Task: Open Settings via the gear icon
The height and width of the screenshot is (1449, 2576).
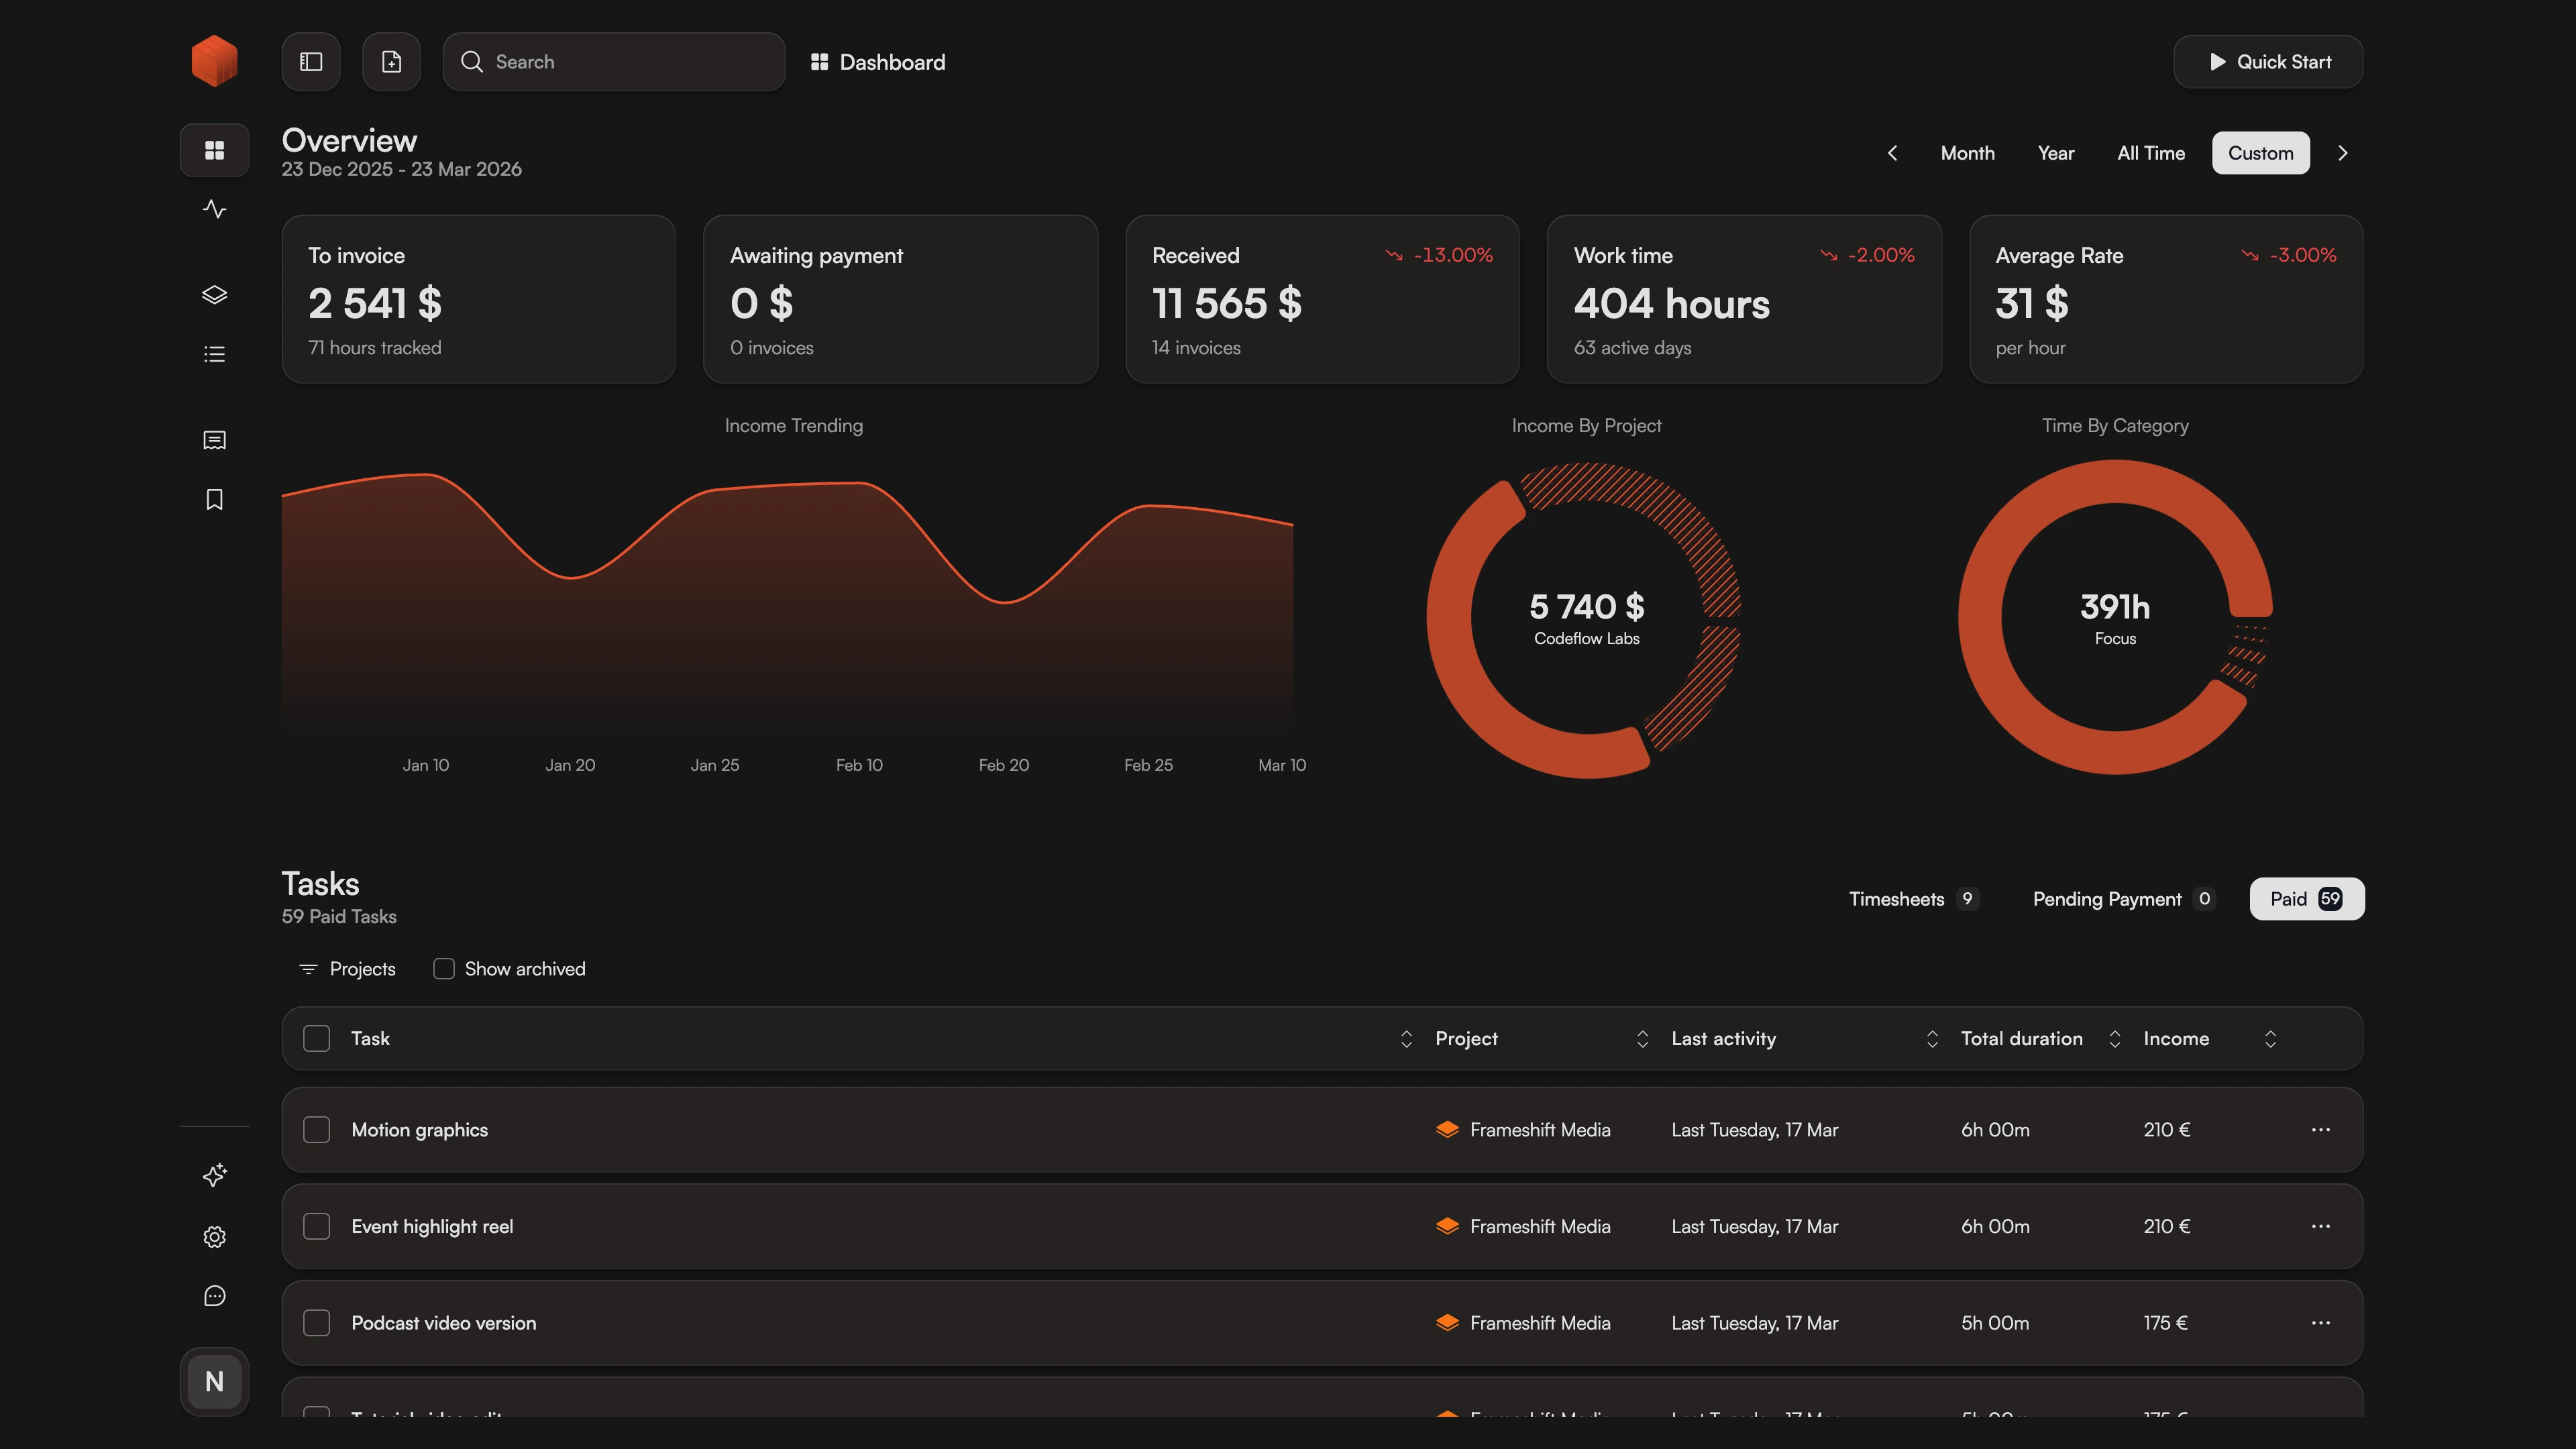Action: (214, 1237)
